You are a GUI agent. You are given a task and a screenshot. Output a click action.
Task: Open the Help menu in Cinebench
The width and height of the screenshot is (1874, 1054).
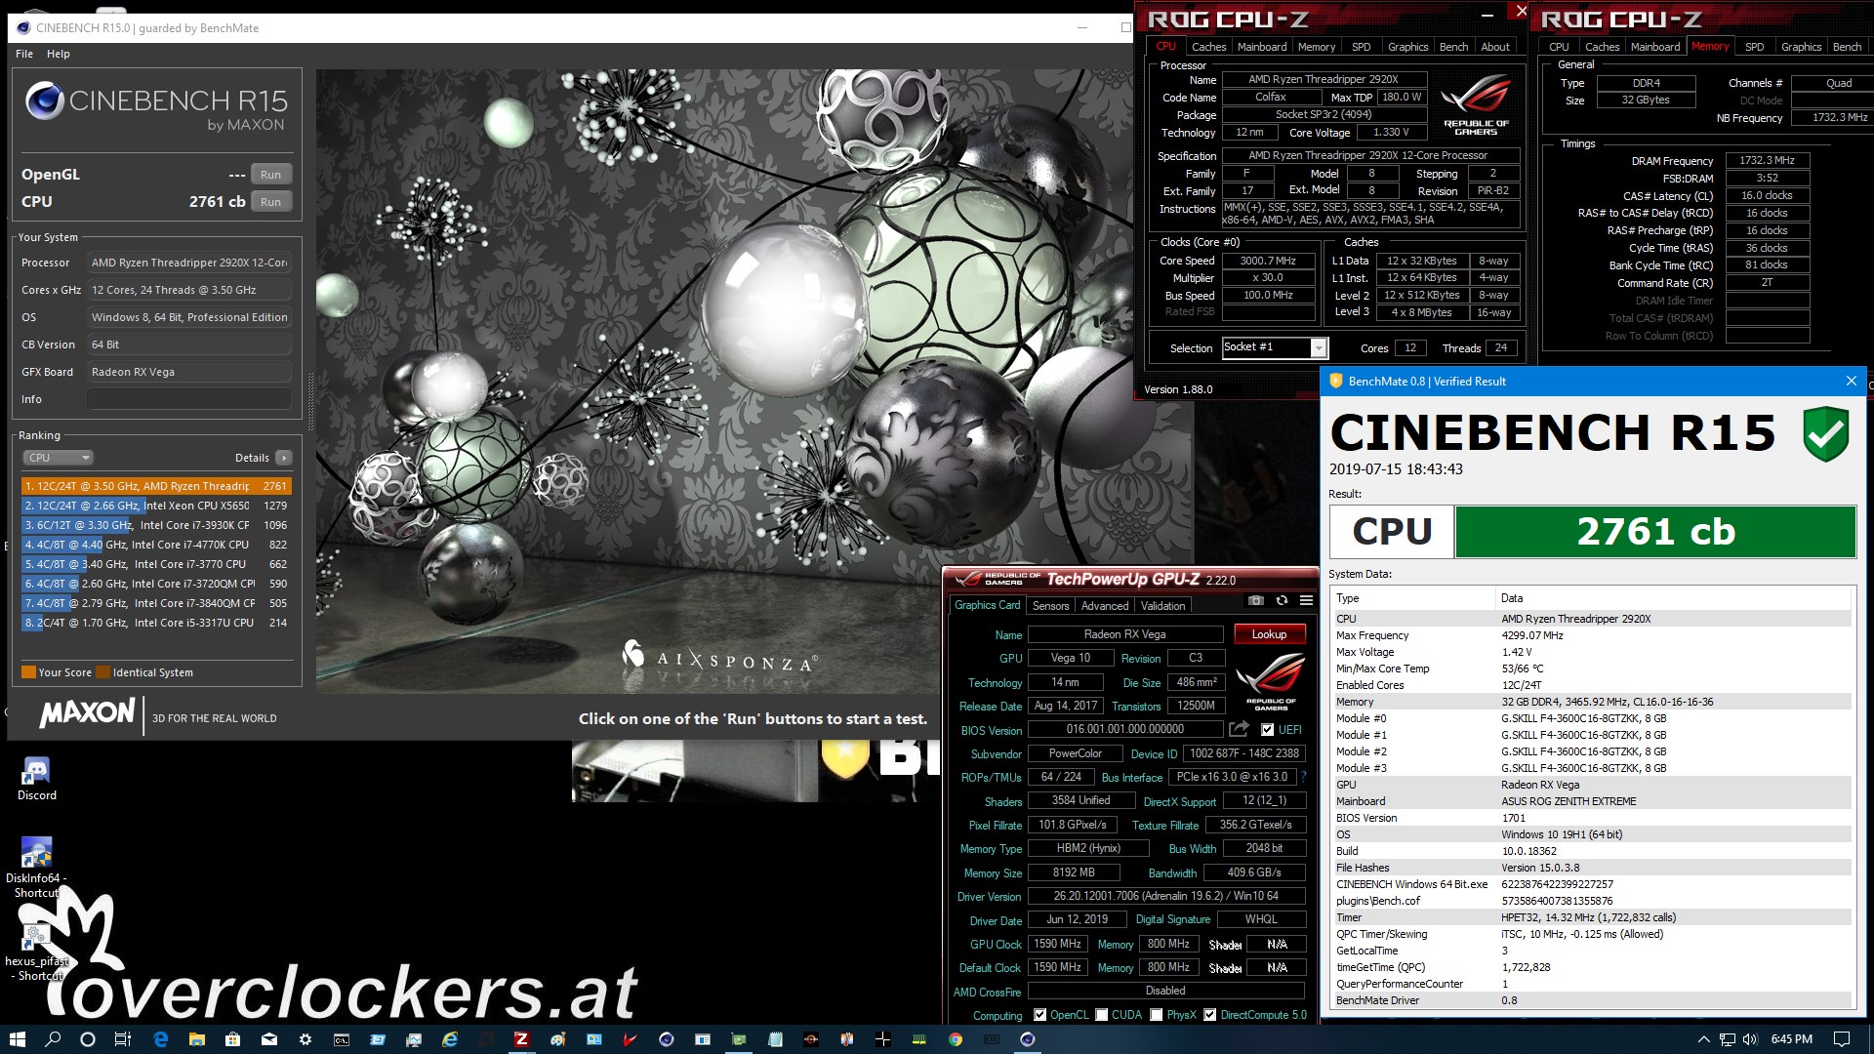pyautogui.click(x=59, y=54)
